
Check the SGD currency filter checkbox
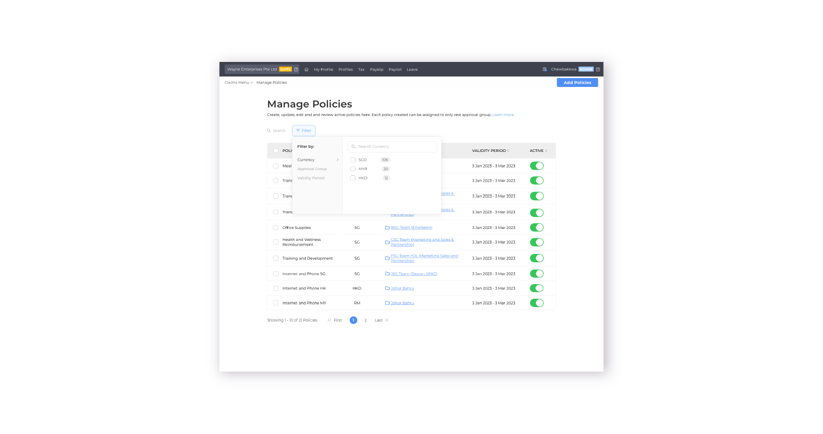point(353,160)
